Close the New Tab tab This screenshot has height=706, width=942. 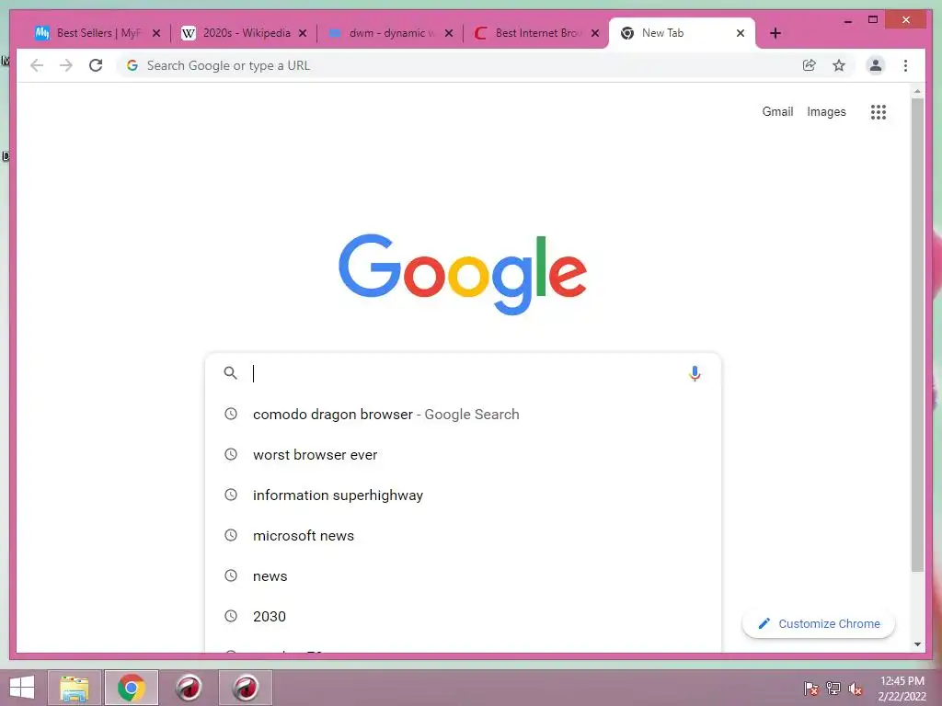click(x=741, y=33)
